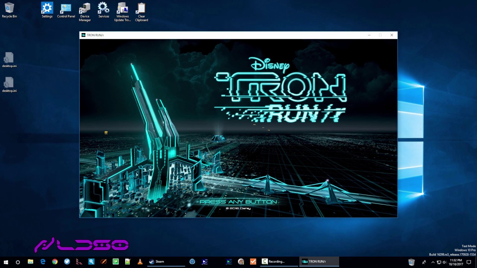Screen dimensions: 477x268
Task: Open the Settings desktop shortcut
Action: (47, 10)
